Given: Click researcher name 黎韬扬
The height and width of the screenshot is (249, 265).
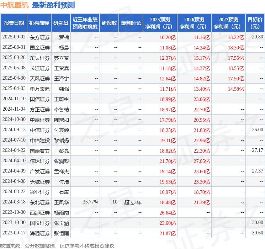Looking at the screenshot, I should pyautogui.click(x=62, y=141).
